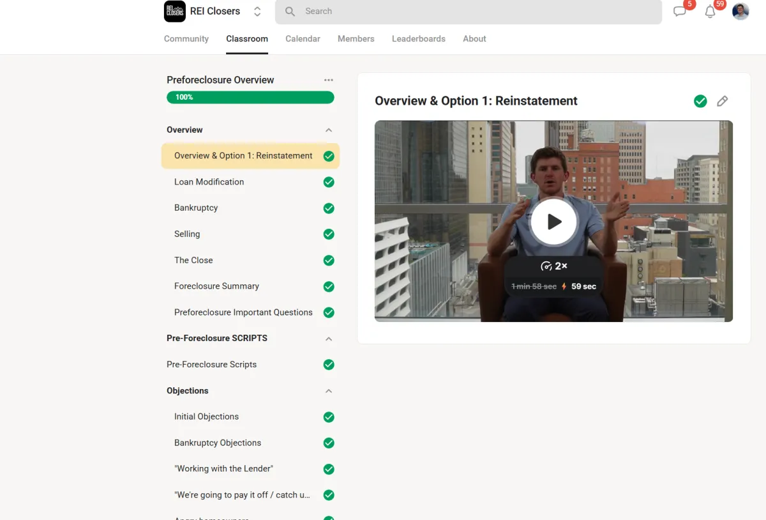Collapse the Overview section

329,130
